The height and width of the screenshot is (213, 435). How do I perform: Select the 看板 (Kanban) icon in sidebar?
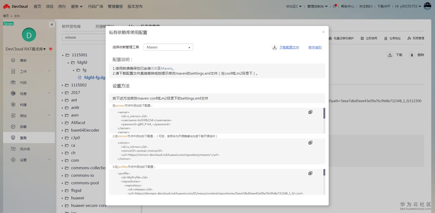(13, 60)
